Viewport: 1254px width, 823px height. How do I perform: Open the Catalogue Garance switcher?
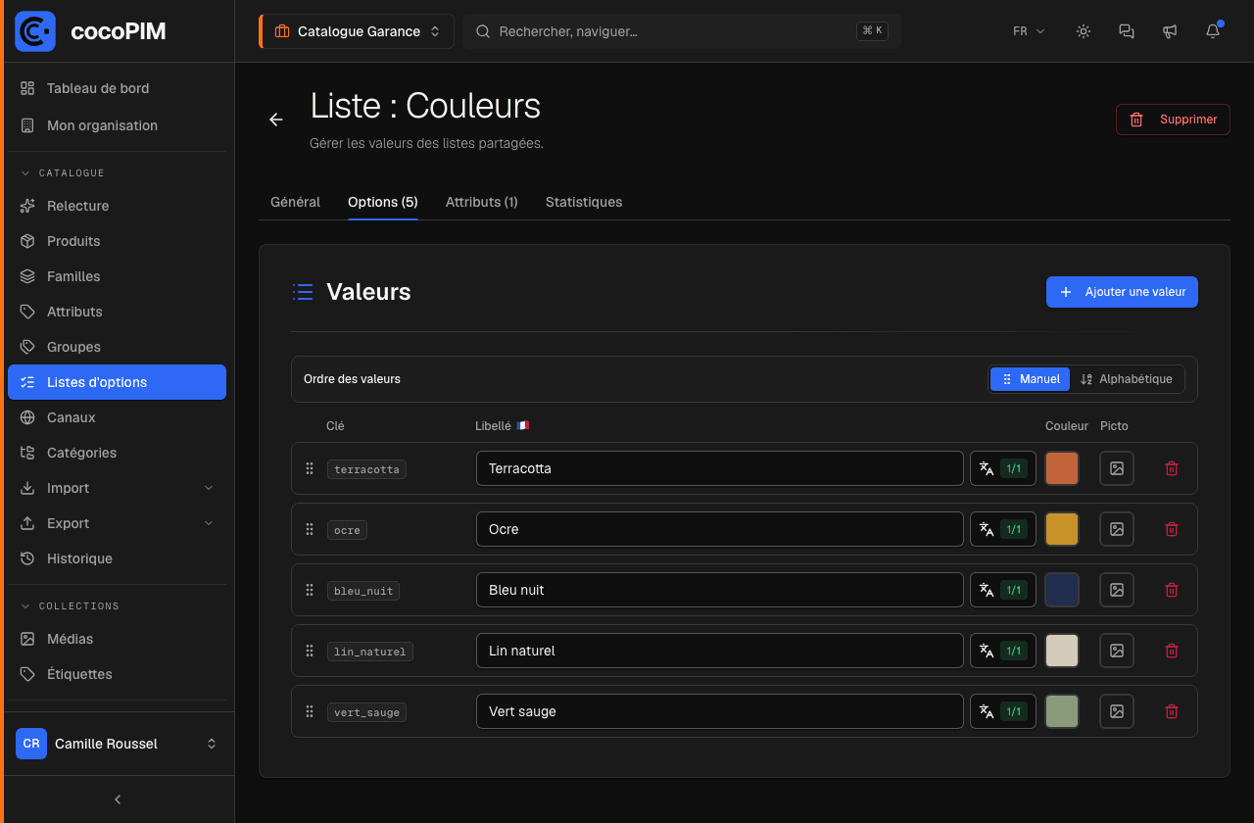pyautogui.click(x=357, y=31)
